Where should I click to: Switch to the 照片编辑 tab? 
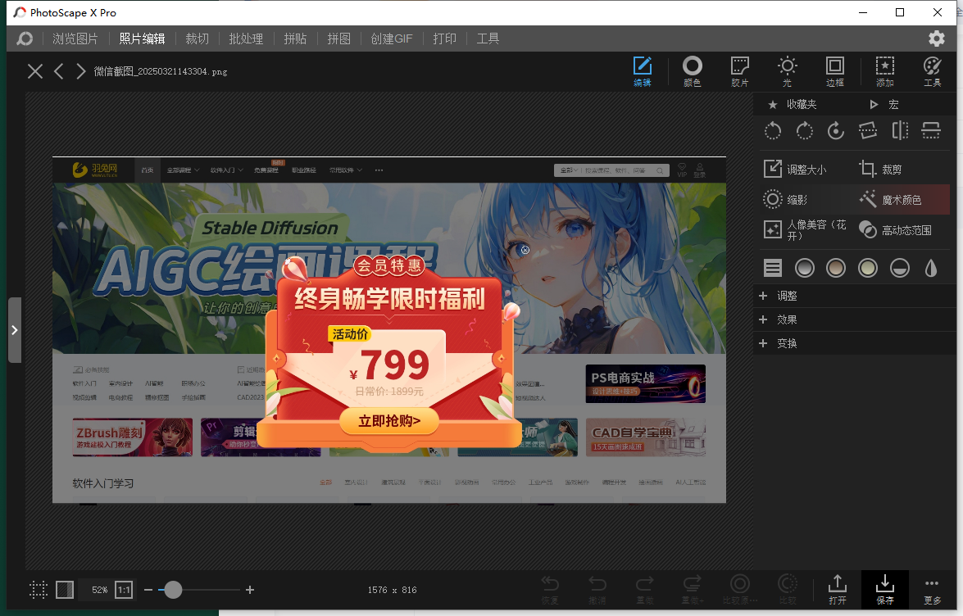click(142, 38)
